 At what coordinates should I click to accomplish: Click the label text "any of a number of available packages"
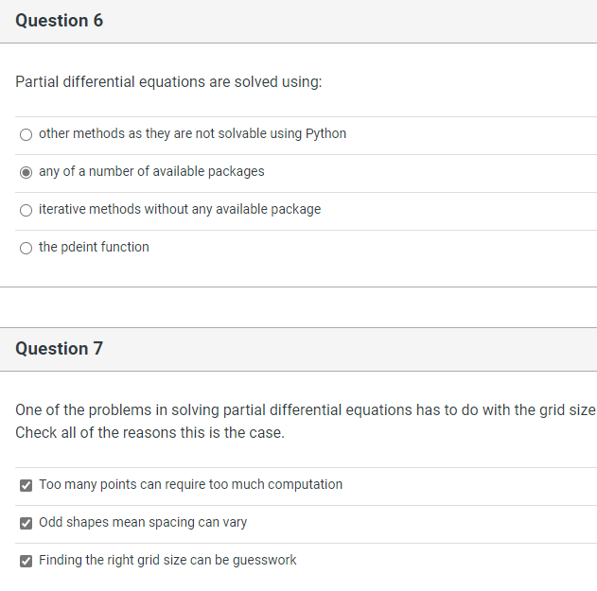151,171
